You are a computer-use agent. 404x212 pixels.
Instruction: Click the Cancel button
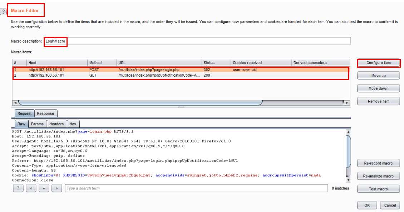click(390, 205)
